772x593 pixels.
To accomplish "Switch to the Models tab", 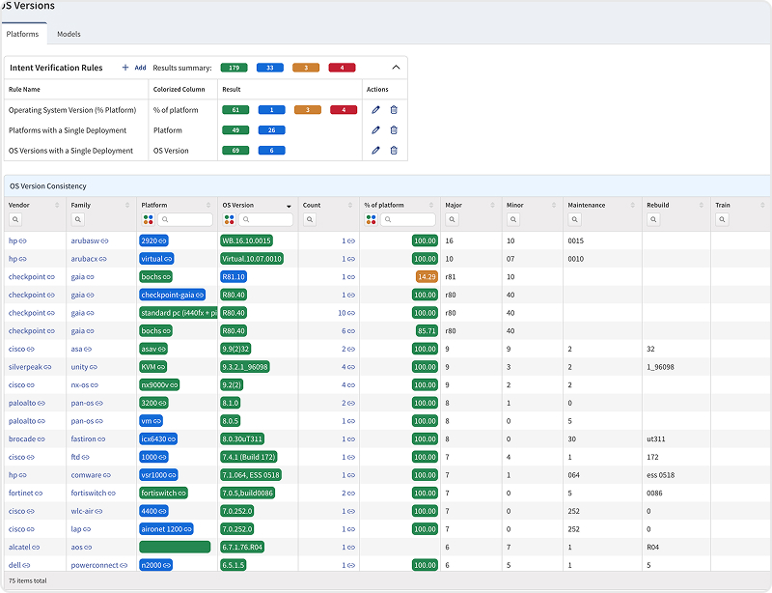I will [x=69, y=34].
